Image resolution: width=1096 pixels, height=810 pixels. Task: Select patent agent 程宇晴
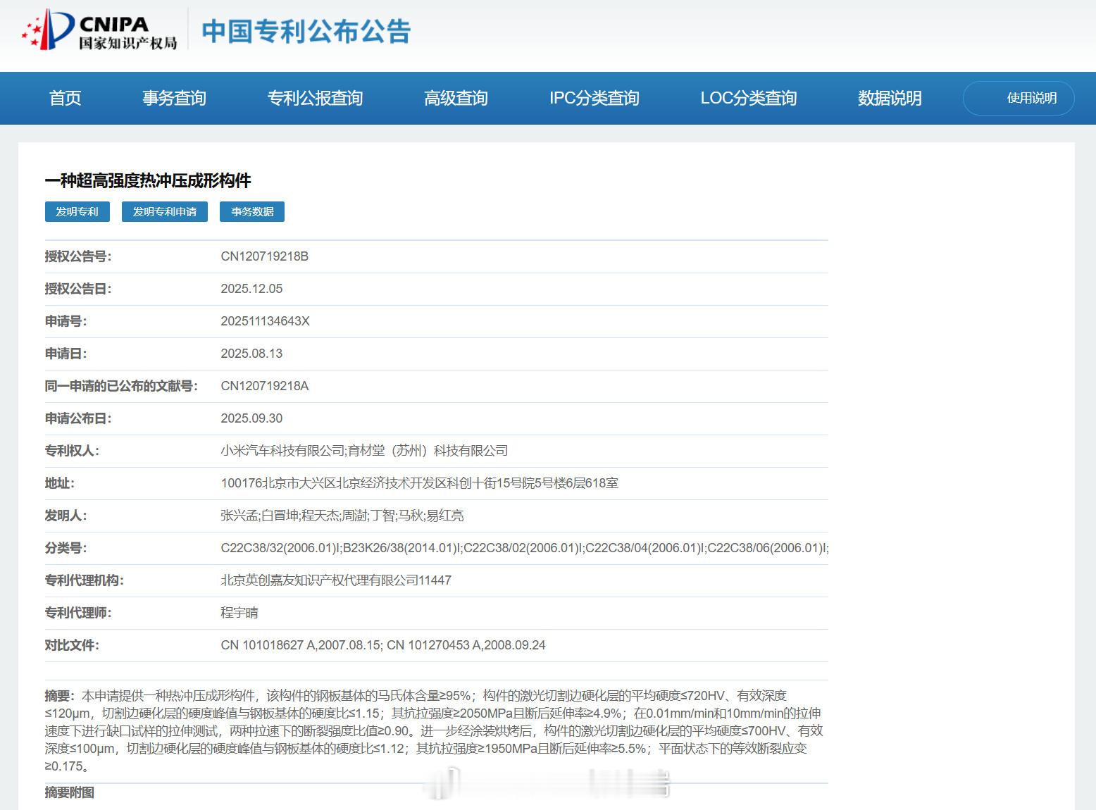click(x=239, y=613)
